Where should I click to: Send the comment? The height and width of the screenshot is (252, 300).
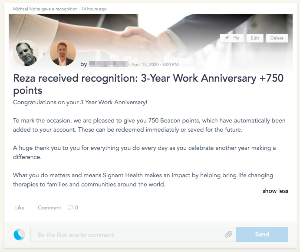tap(262, 234)
